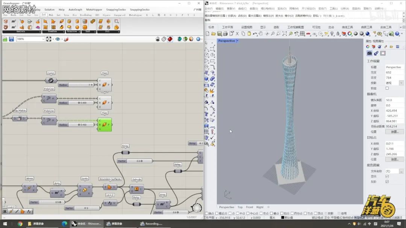406x228 pixels.
Task: Select the Sphere primitive component icon
Action: 77,27
